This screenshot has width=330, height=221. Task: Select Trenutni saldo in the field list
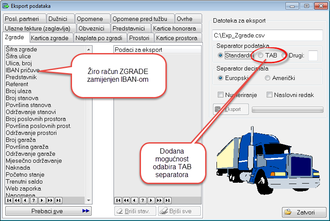[24, 181]
